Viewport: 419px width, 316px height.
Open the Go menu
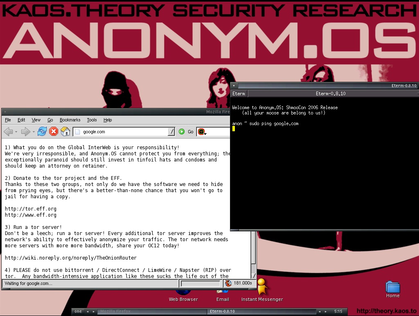pos(50,120)
